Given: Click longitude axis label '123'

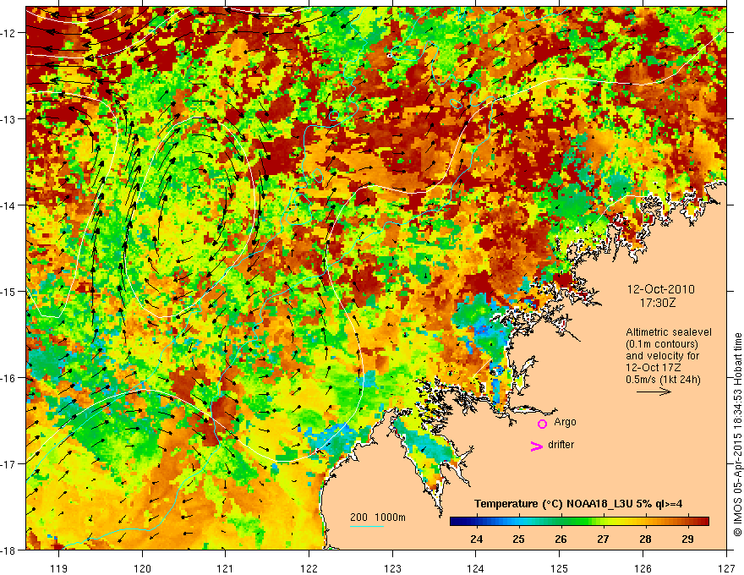Looking at the screenshot, I should pos(392,568).
